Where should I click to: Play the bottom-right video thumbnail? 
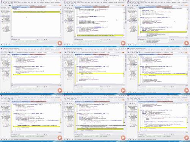pyautogui.click(x=186, y=138)
